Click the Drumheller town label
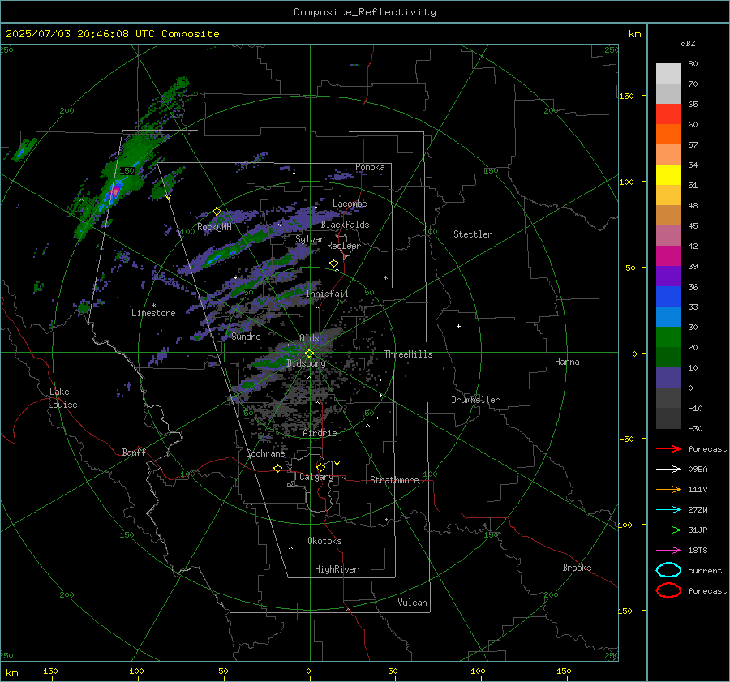730x682 pixels. point(475,400)
